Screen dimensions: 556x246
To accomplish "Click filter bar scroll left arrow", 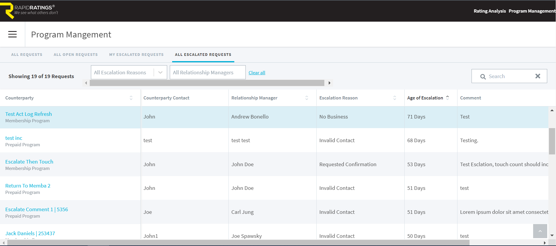I will [x=86, y=83].
